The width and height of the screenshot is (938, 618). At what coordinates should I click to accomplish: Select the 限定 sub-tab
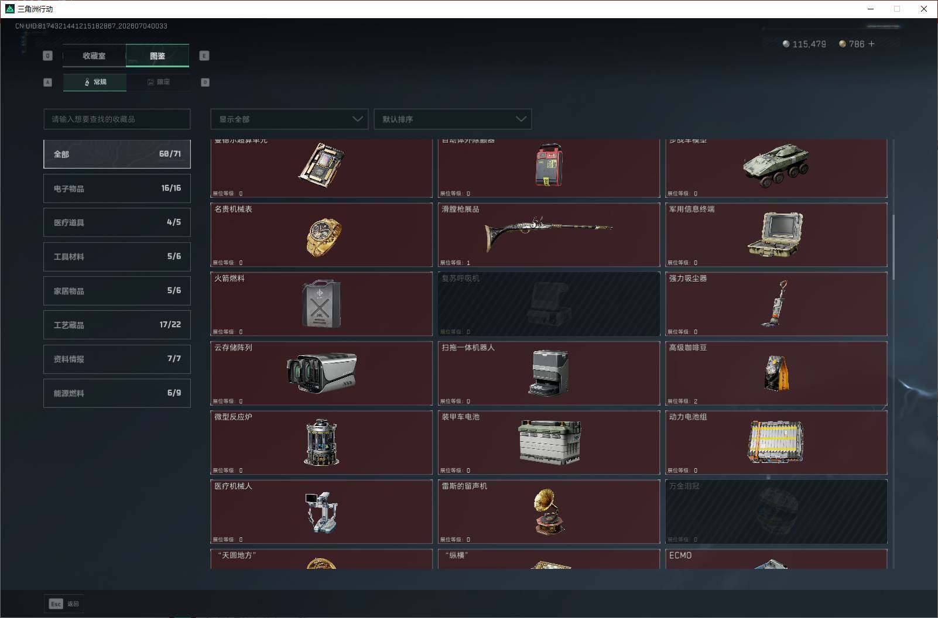click(158, 82)
